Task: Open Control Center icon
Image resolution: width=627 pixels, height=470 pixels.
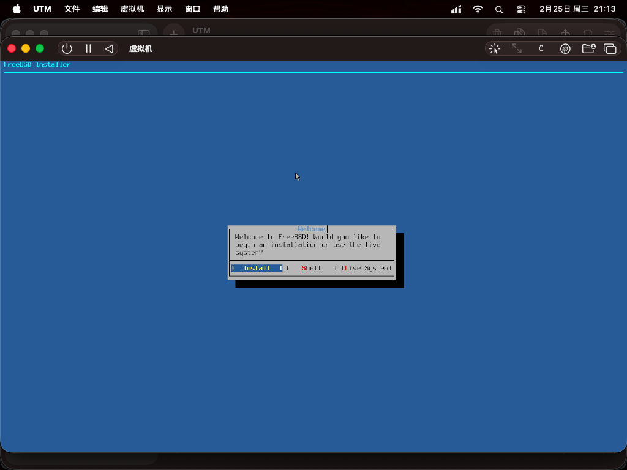Action: click(x=521, y=9)
